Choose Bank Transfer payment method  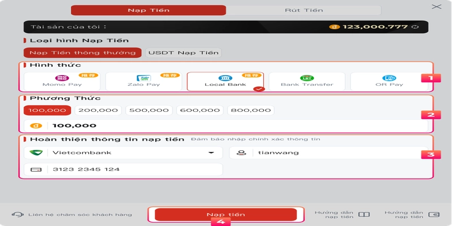pos(307,81)
